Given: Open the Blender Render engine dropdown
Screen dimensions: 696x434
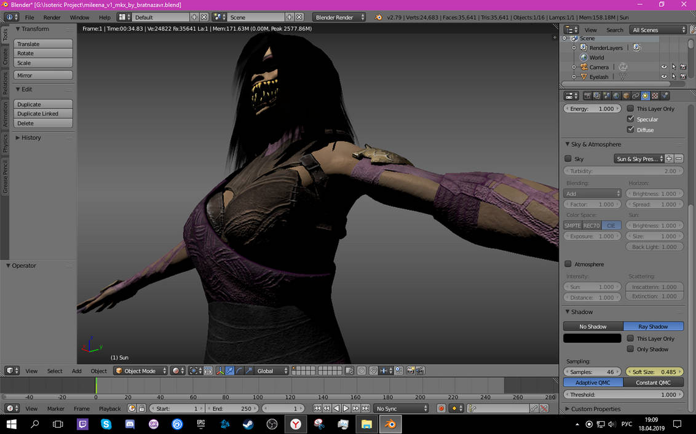Looking at the screenshot, I should tap(339, 17).
